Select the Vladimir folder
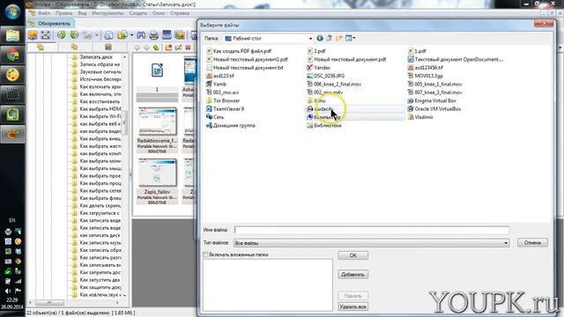 pyautogui.click(x=420, y=117)
